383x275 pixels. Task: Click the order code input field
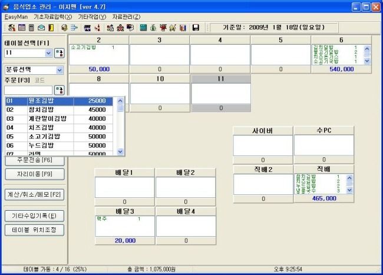coord(28,90)
